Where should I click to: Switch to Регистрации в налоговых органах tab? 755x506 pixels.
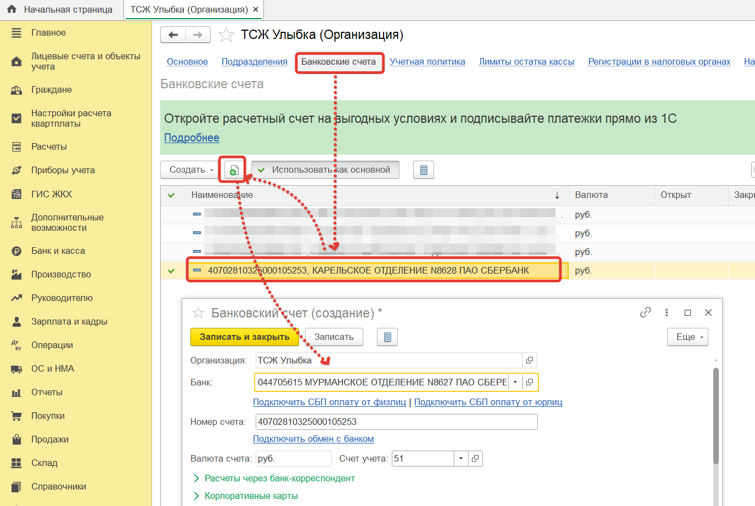click(659, 62)
